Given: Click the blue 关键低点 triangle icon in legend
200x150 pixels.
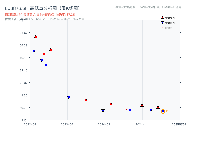Looking at the screenshot, I should (162, 23).
